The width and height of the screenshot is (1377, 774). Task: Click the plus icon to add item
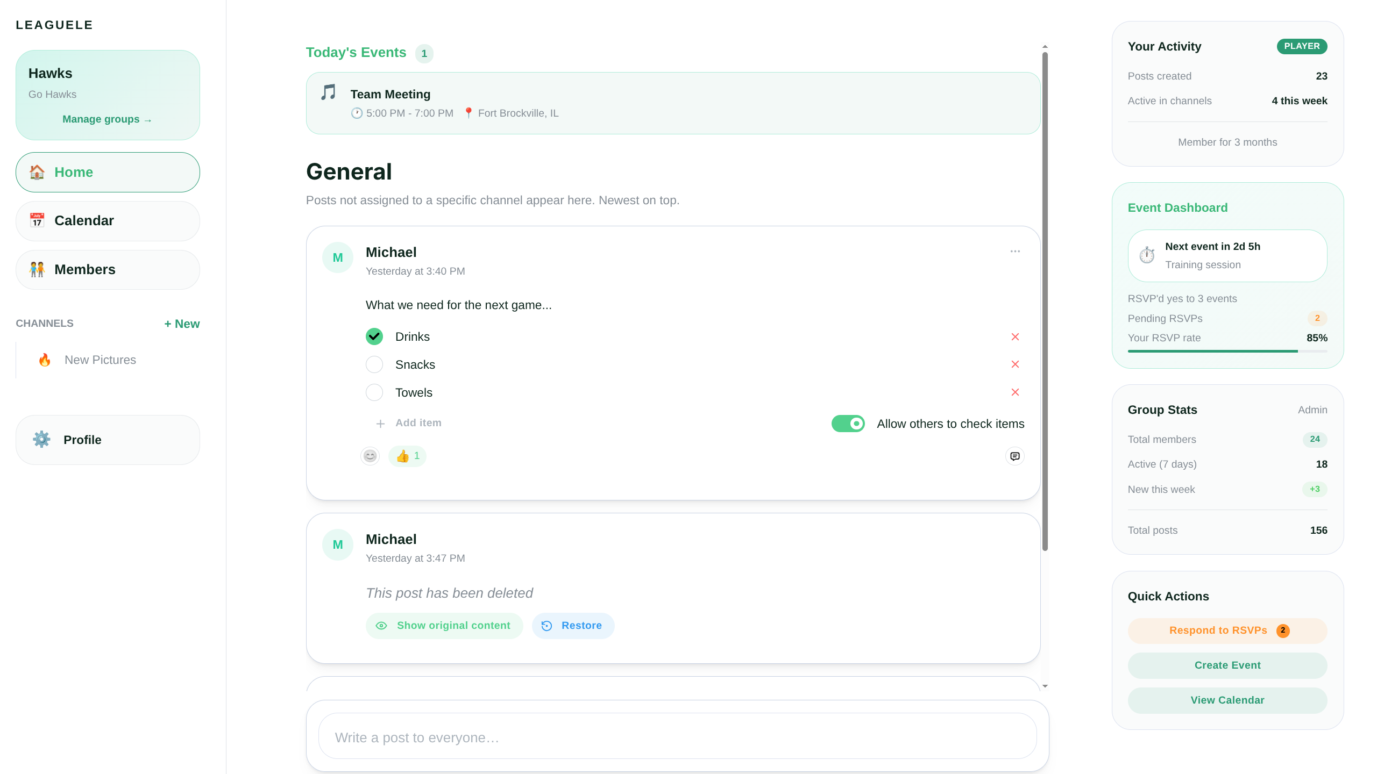tap(380, 424)
